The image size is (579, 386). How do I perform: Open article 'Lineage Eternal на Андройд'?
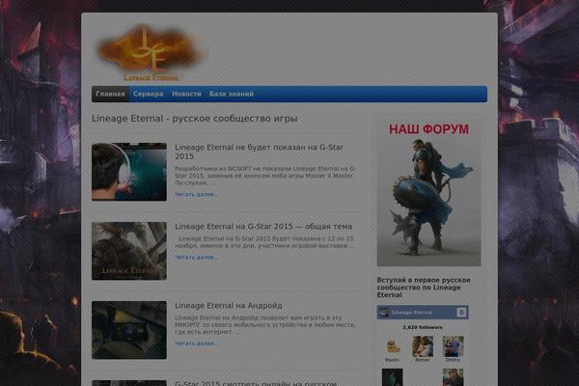(x=229, y=306)
